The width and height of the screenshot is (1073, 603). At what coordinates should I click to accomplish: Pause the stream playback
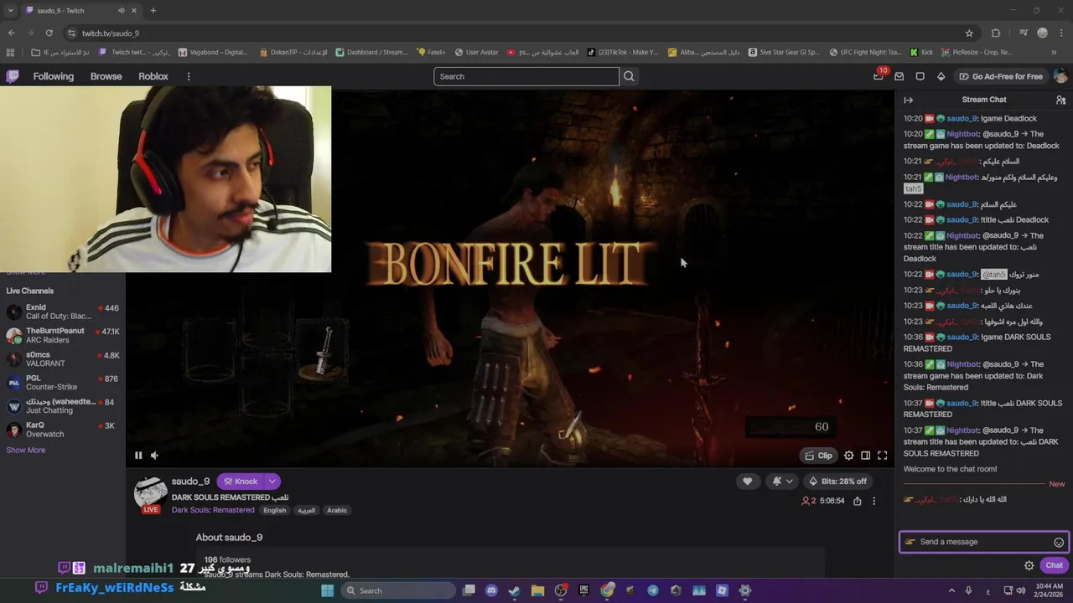pyautogui.click(x=138, y=456)
